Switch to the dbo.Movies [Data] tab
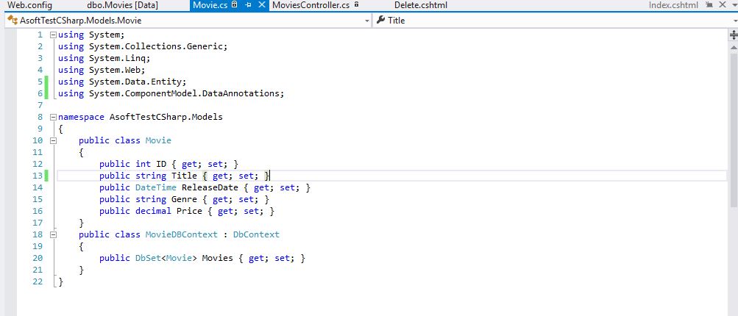 point(121,5)
